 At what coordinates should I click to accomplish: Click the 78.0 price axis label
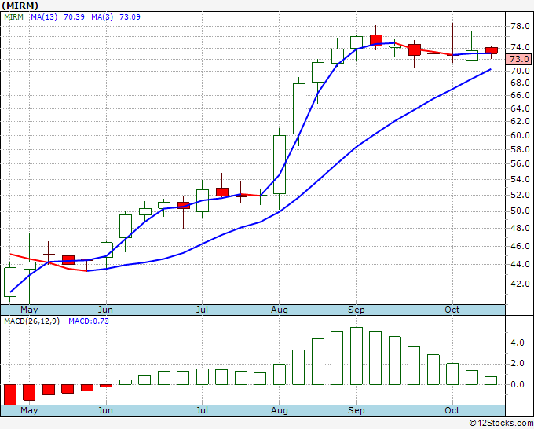pyautogui.click(x=519, y=26)
